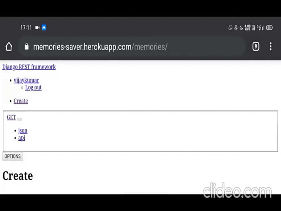Tap the muted bell status icon
The height and width of the screenshot is (211, 281).
pos(236,28)
